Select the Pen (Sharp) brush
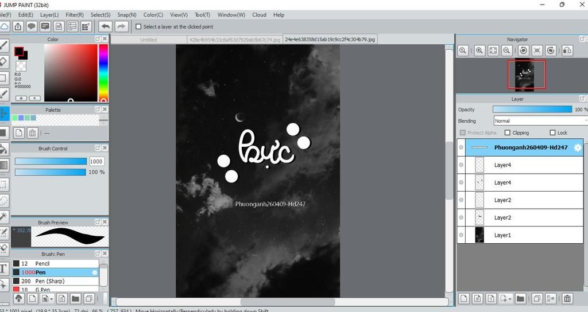588x312 pixels. (x=56, y=281)
